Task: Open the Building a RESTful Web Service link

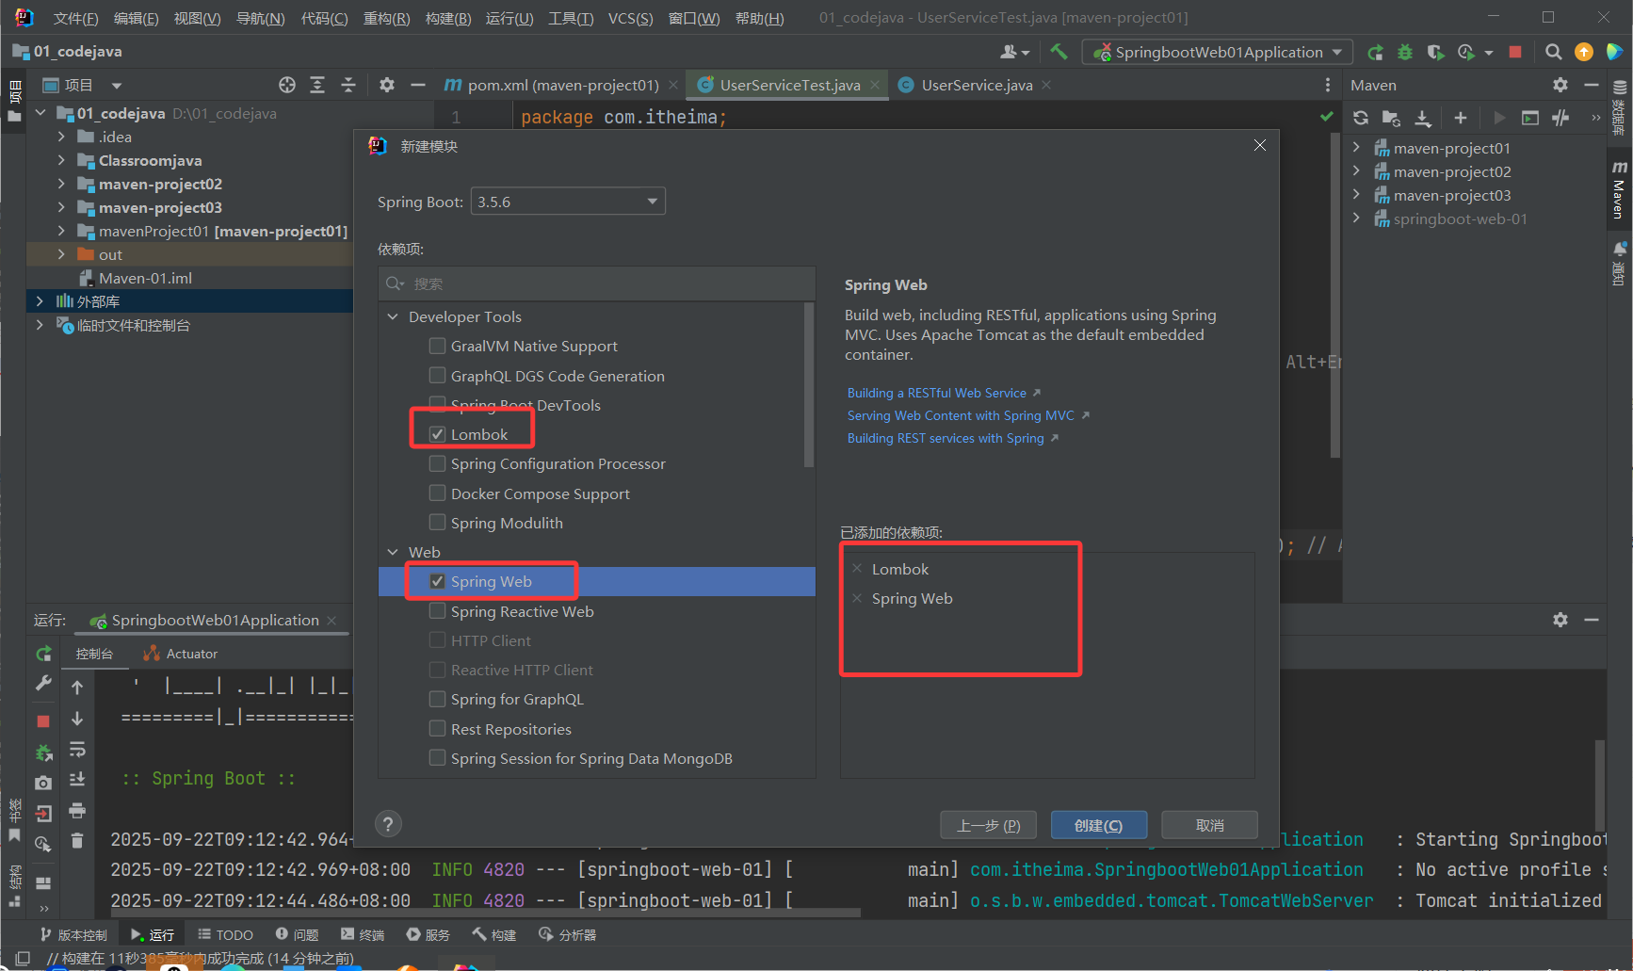Action: click(938, 392)
